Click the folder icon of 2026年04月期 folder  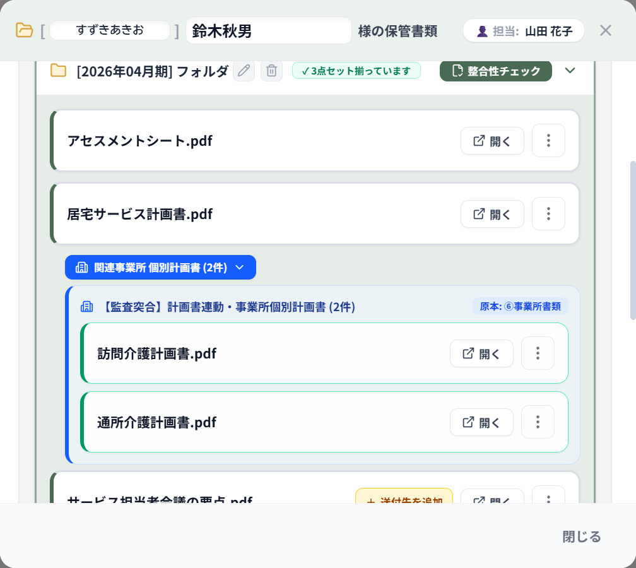click(x=59, y=71)
